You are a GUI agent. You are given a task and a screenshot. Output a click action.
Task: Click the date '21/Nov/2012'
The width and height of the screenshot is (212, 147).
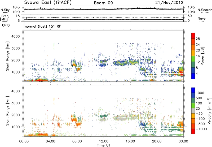(x=169, y=3)
